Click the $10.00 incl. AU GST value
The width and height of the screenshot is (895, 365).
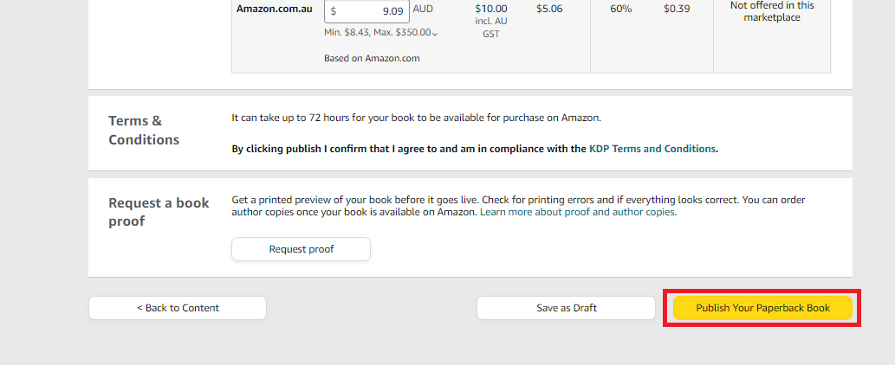pyautogui.click(x=491, y=21)
